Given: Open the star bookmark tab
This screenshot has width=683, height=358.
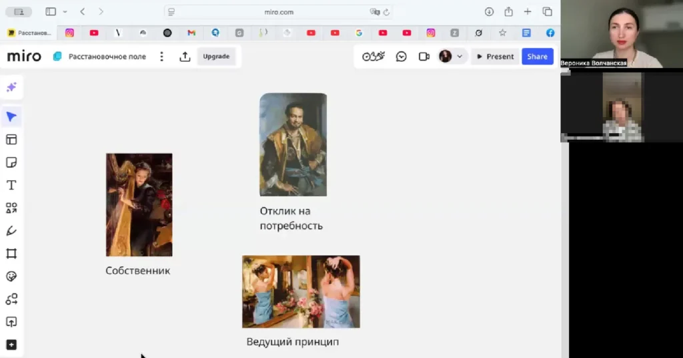Looking at the screenshot, I should point(503,33).
